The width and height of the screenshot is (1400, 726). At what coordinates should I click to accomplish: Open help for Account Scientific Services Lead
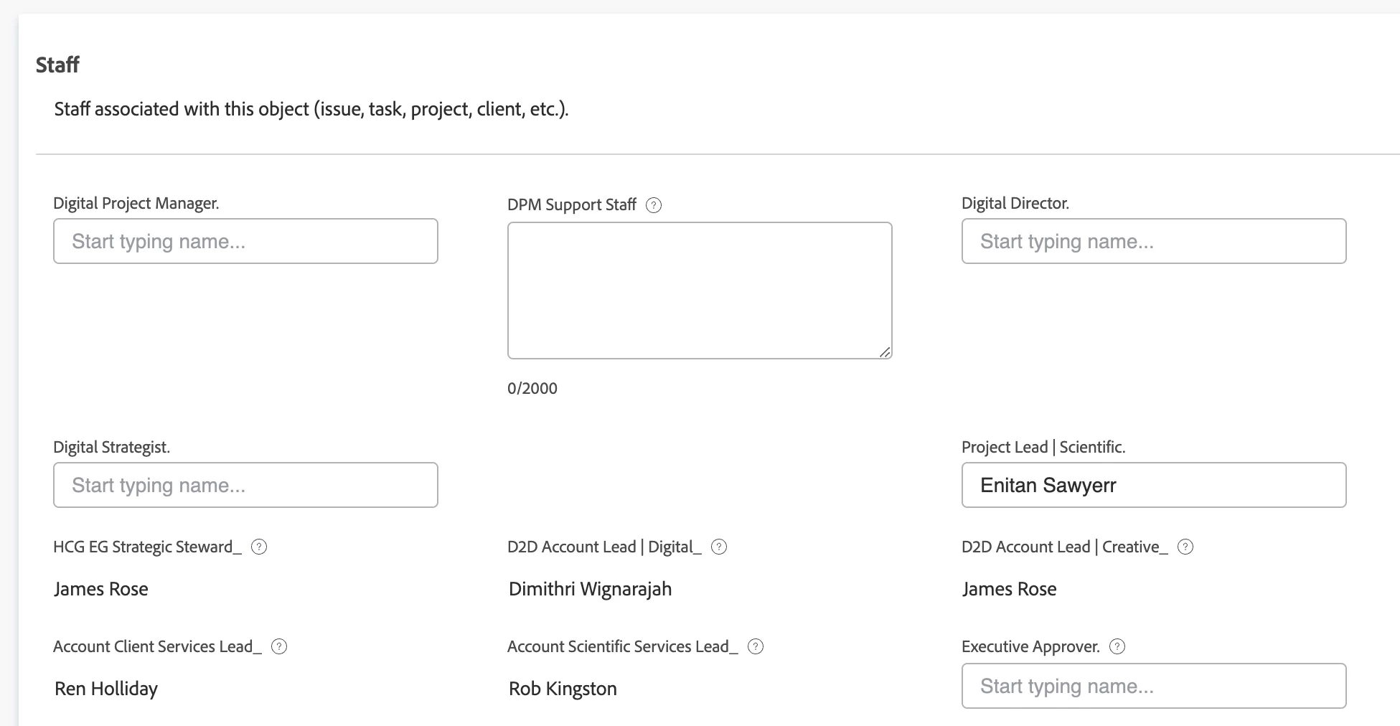tap(755, 646)
